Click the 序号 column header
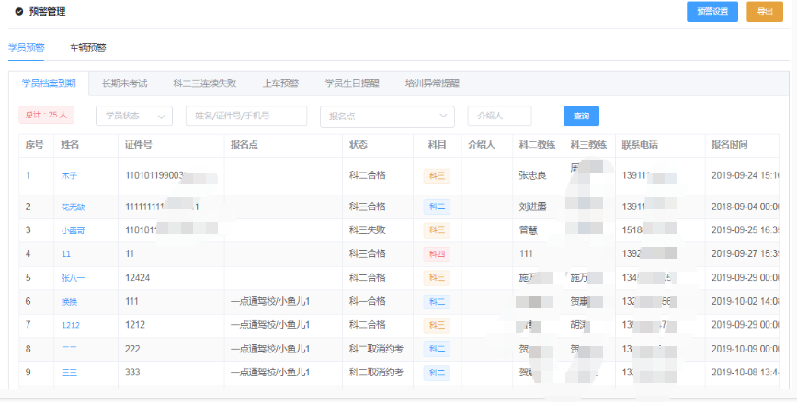Image resolution: width=797 pixels, height=402 pixels. (35, 145)
